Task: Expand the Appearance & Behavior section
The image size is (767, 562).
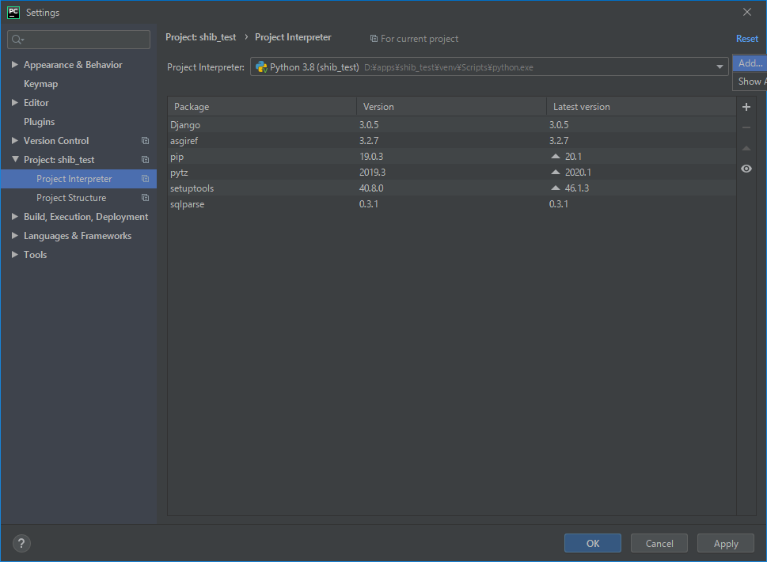Action: coord(13,64)
